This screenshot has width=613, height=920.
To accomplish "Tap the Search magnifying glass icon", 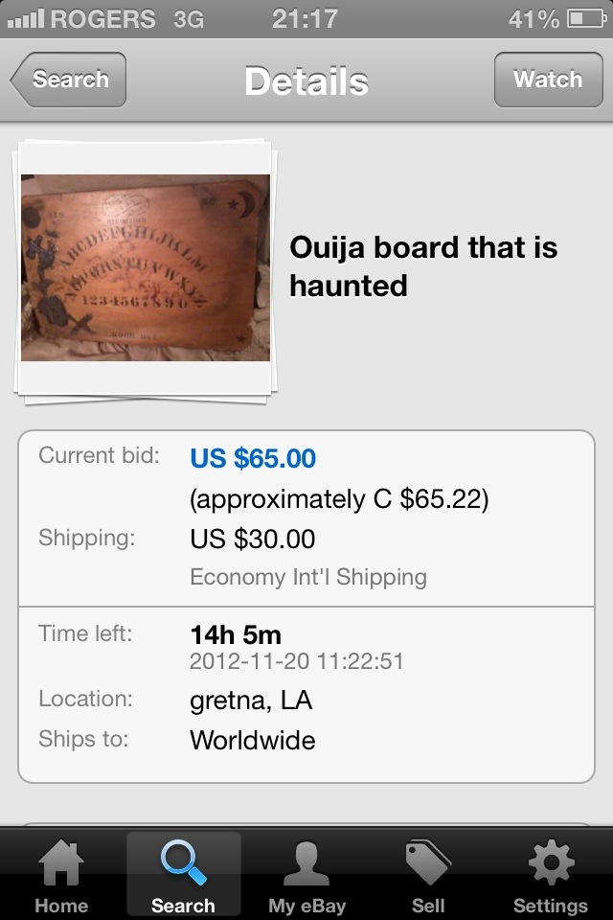I will 183,862.
